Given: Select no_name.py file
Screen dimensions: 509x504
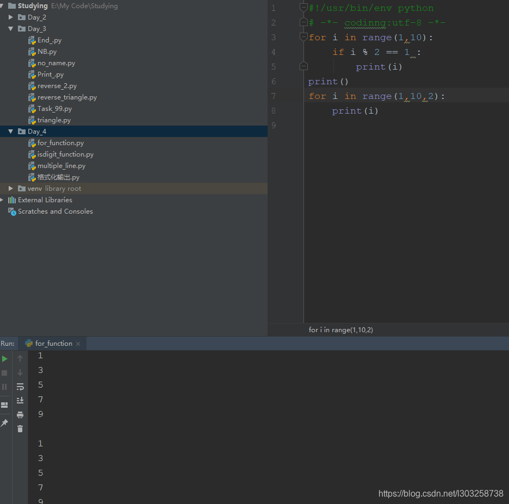Looking at the screenshot, I should (x=56, y=63).
